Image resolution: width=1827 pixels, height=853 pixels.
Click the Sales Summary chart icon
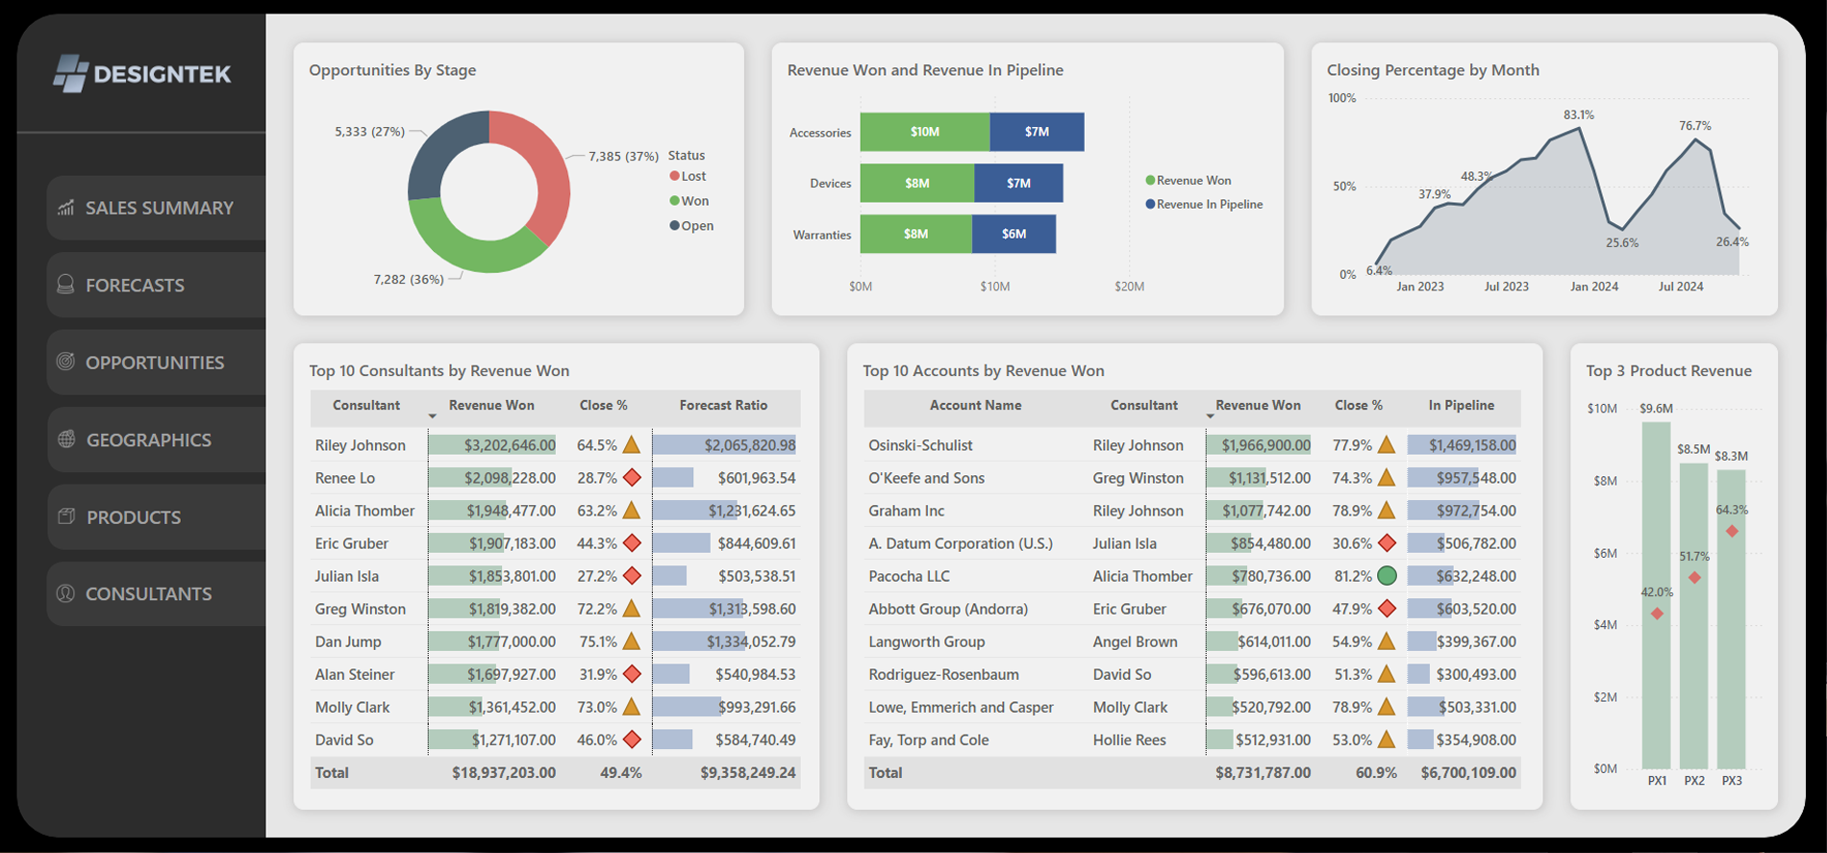[x=65, y=208]
